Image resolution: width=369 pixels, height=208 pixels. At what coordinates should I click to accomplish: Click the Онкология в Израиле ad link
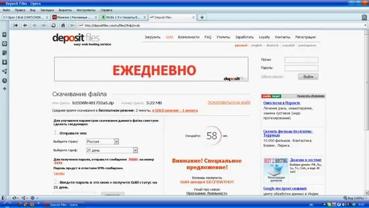click(281, 103)
